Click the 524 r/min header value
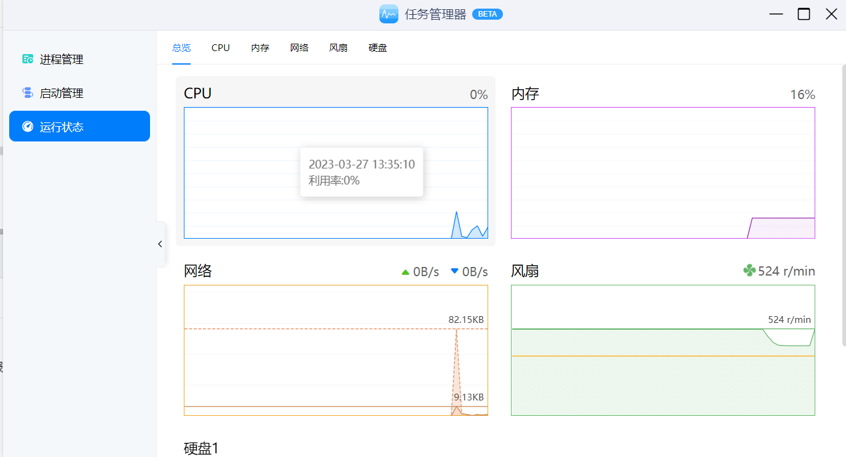Screen dimensions: 846x457 click(x=786, y=271)
